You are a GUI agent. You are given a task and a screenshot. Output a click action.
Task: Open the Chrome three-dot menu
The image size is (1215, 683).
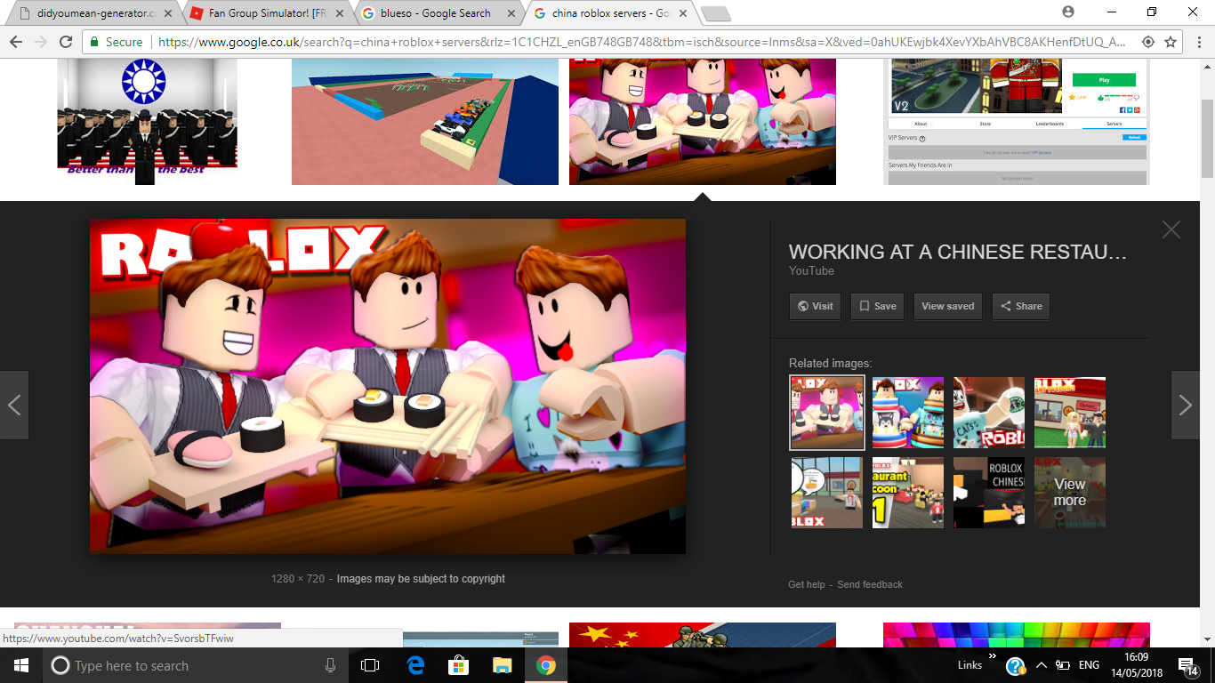pyautogui.click(x=1197, y=42)
